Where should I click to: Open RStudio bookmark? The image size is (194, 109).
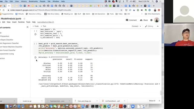click(19, 14)
